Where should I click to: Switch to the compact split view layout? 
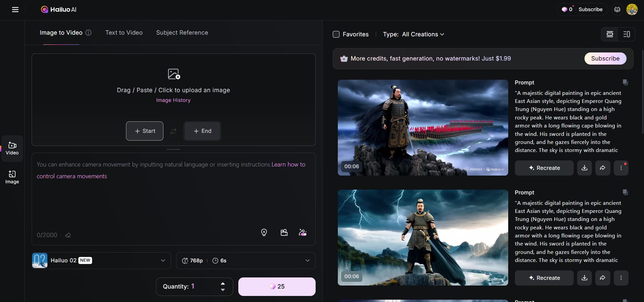[626, 34]
